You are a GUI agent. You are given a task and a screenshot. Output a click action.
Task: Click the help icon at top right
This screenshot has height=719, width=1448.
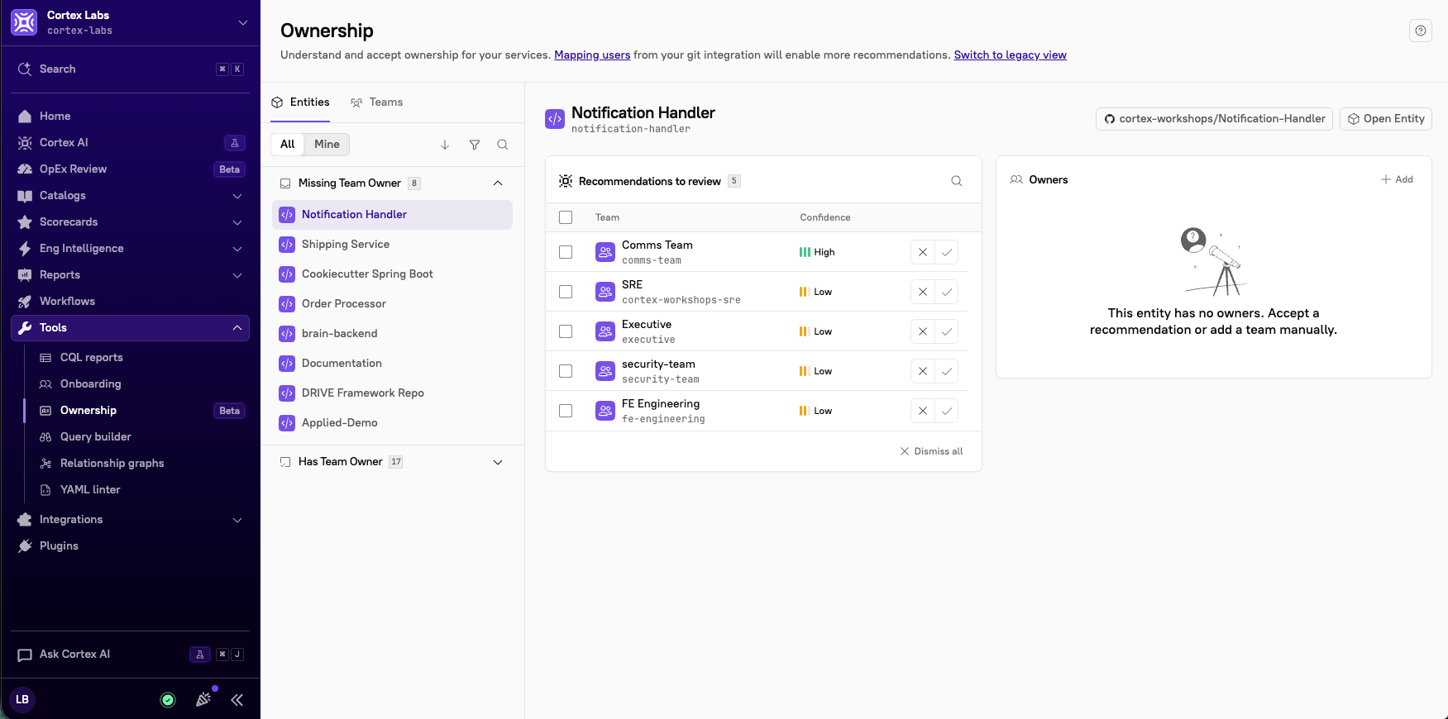point(1421,31)
